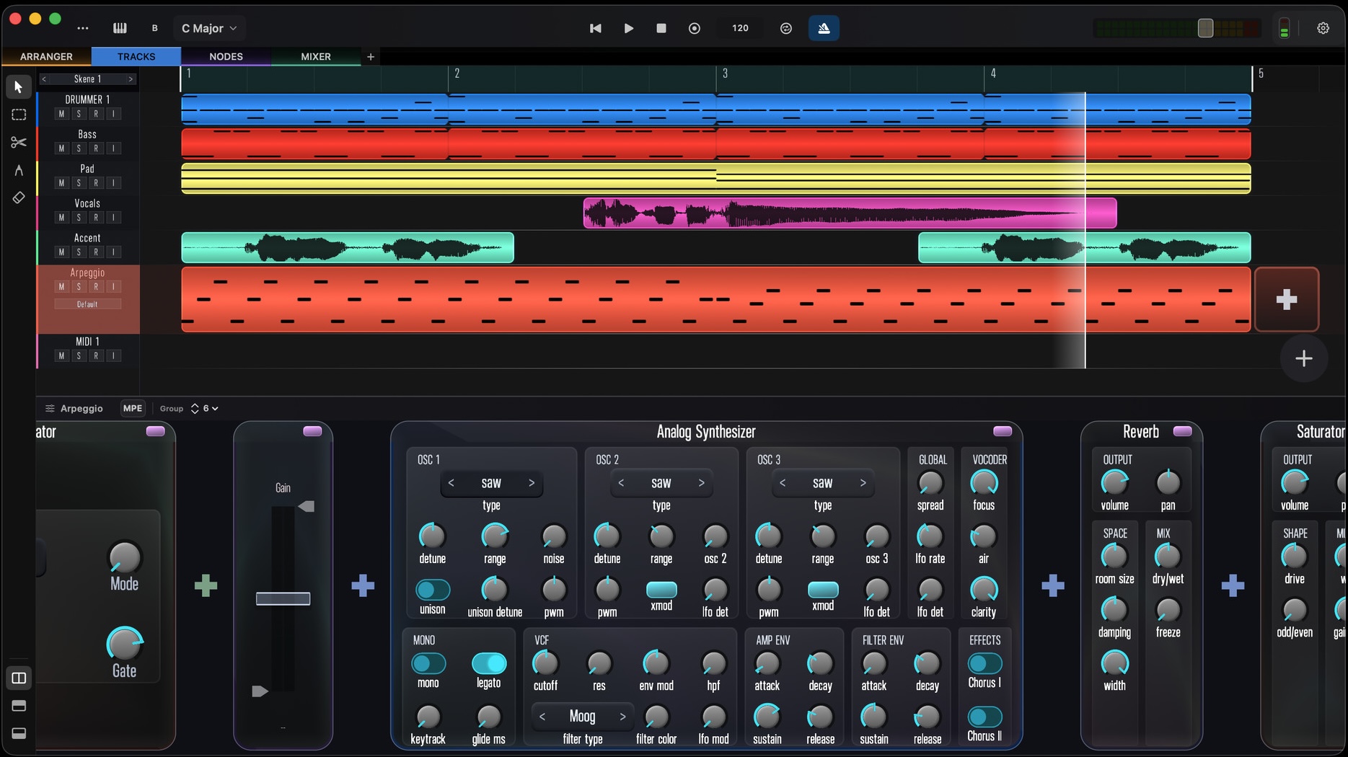The height and width of the screenshot is (757, 1348).
Task: Stop playback
Action: click(661, 28)
